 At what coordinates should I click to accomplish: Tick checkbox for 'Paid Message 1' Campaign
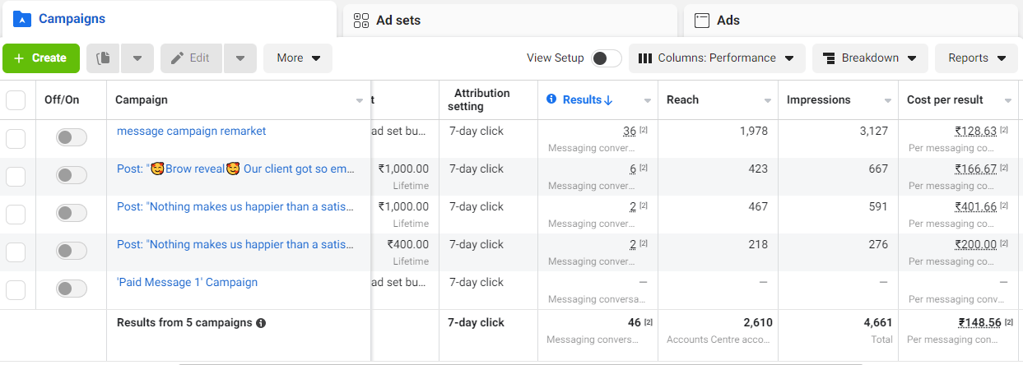tap(16, 290)
